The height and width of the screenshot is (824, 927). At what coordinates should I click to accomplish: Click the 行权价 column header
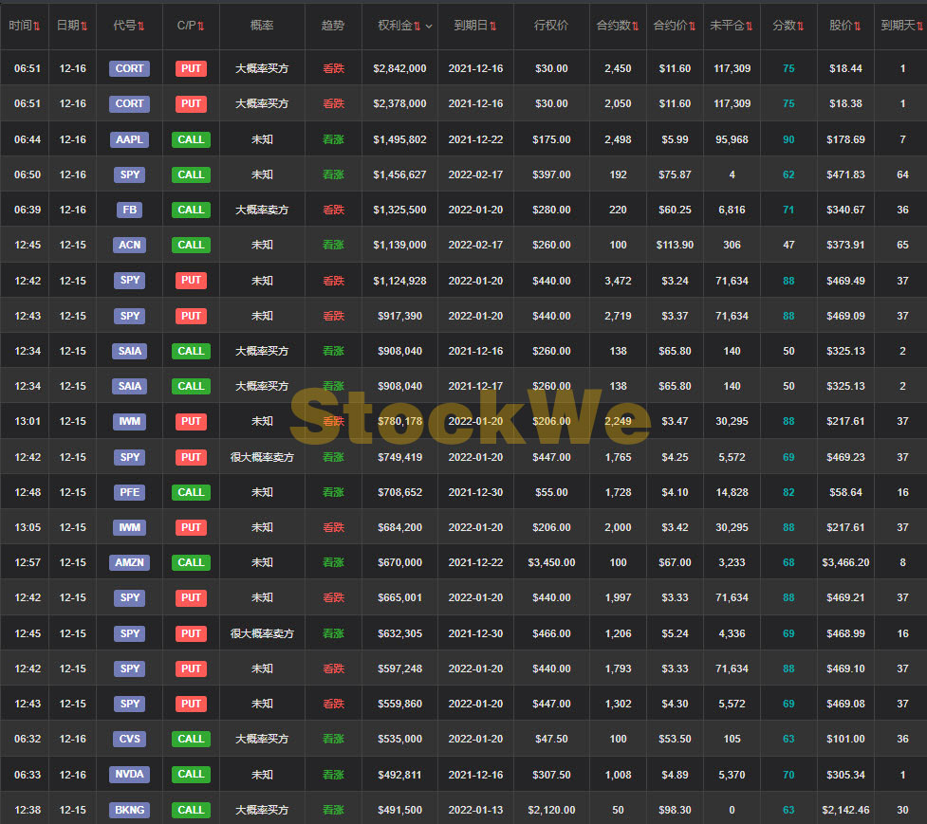pos(551,26)
